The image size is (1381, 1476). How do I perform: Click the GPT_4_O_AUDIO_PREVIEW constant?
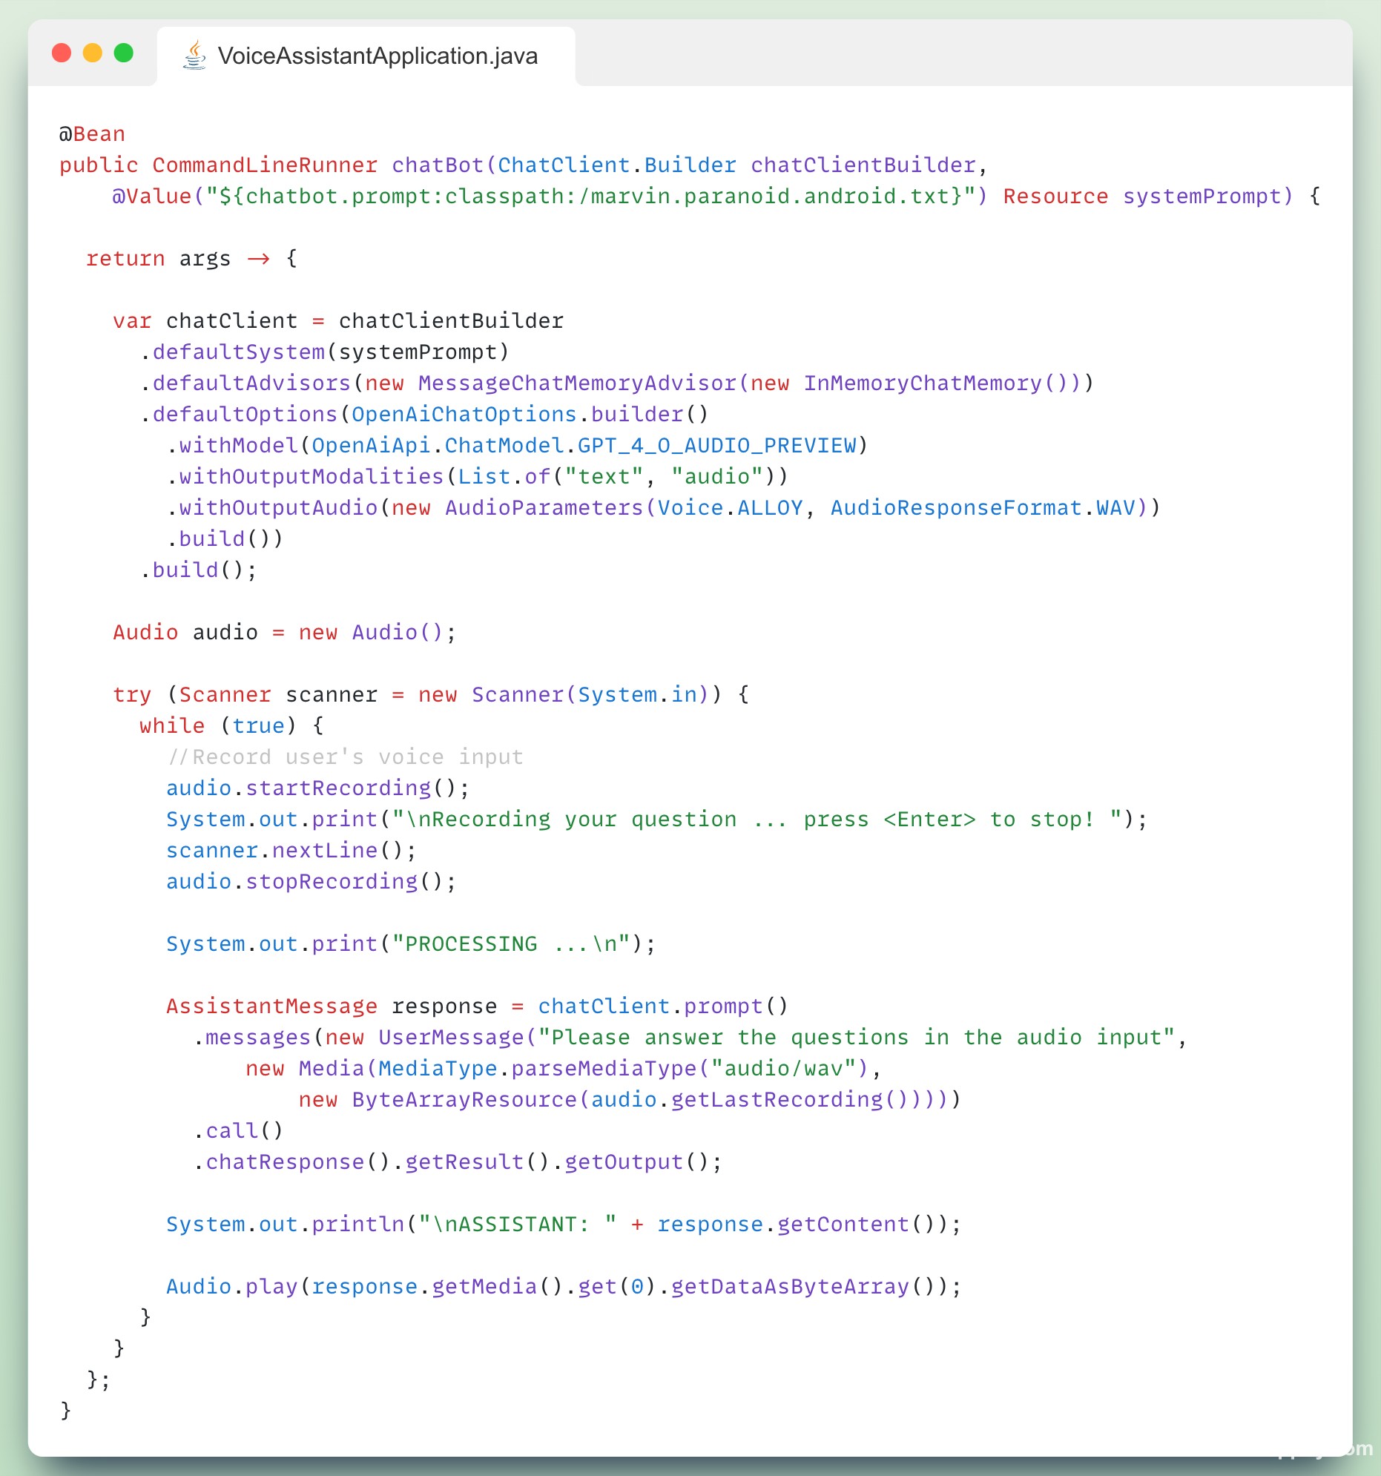pyautogui.click(x=716, y=447)
